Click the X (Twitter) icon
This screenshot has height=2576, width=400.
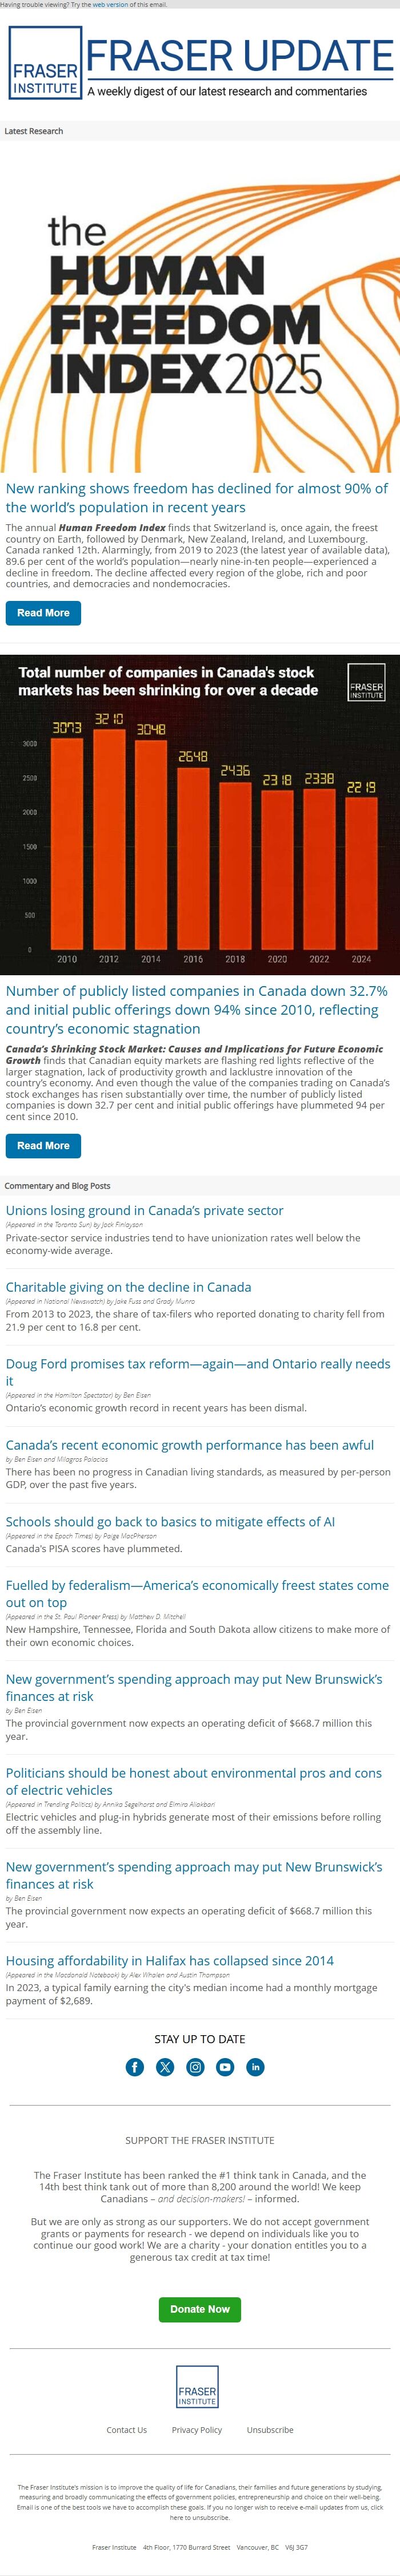[x=165, y=2067]
